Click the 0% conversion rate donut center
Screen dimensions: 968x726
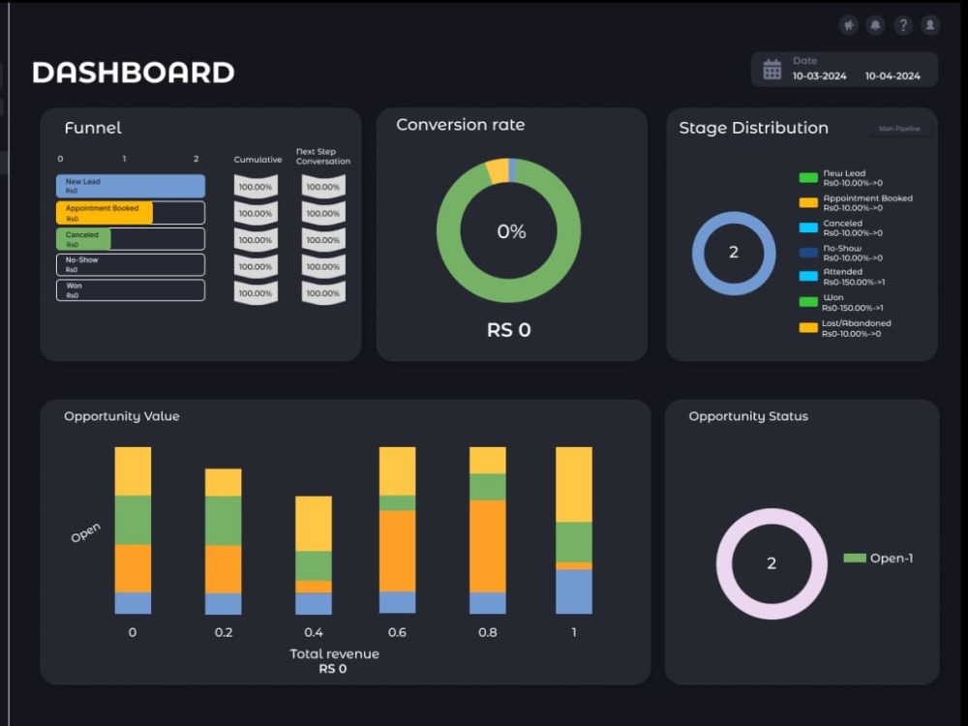coord(511,231)
